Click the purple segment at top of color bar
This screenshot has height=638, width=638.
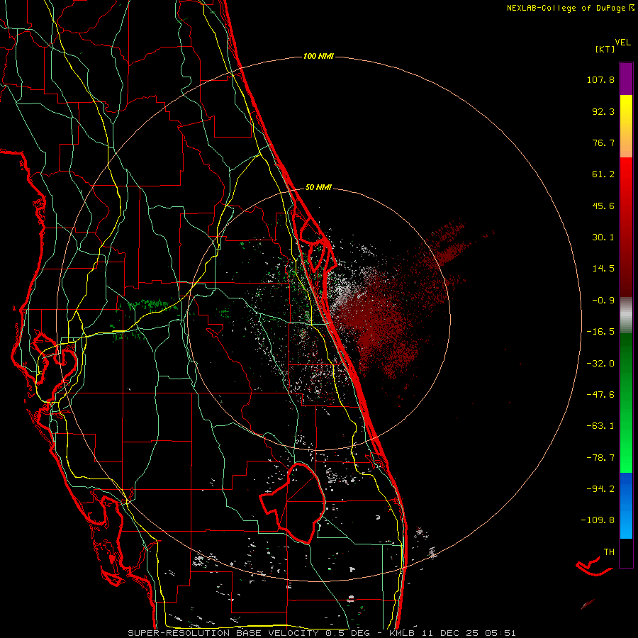[626, 79]
